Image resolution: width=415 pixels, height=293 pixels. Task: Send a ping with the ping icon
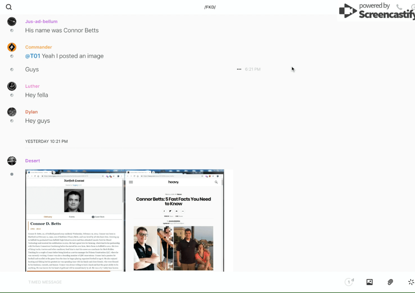411,282
